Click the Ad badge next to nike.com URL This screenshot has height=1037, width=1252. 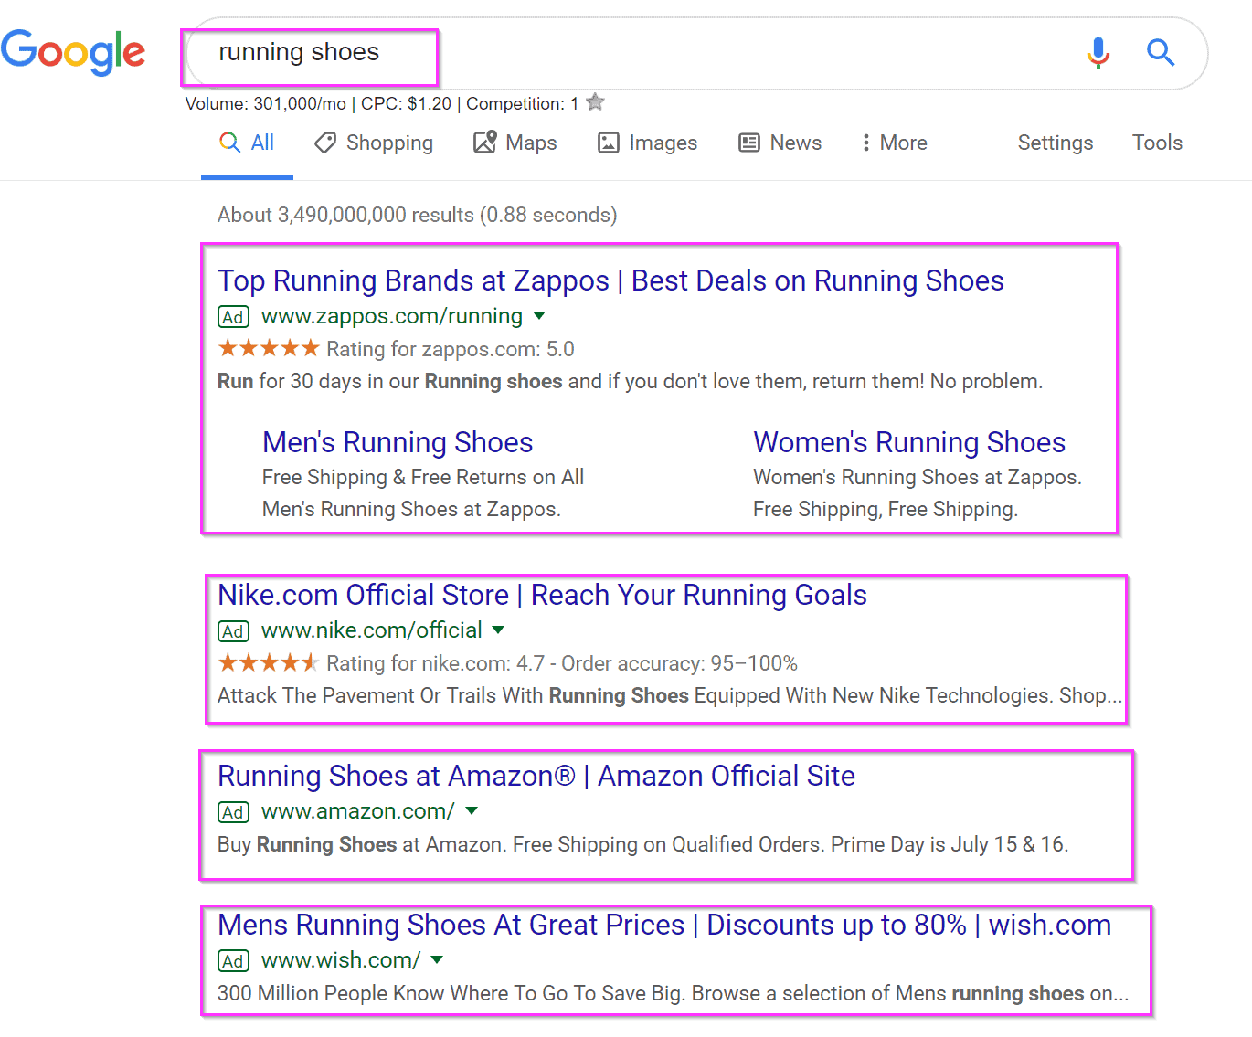[233, 631]
